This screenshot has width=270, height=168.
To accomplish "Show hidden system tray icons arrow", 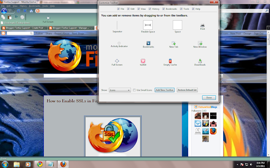I will pos(237,164).
